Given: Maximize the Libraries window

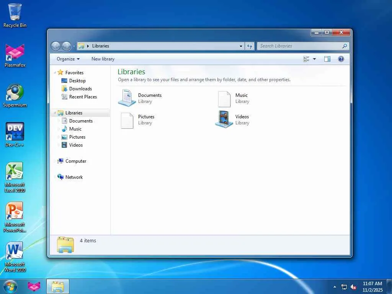Looking at the screenshot, I should pyautogui.click(x=327, y=33).
